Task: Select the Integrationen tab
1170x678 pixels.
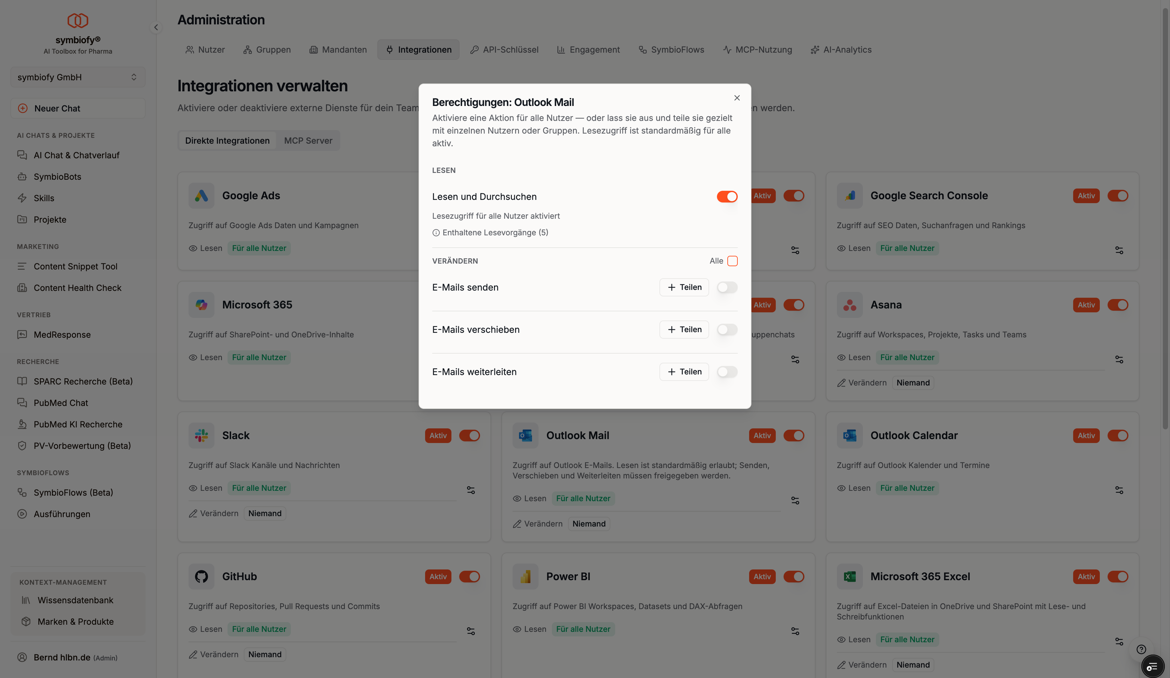Action: point(418,50)
